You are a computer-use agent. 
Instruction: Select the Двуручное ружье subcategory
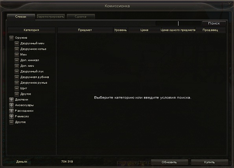(34, 83)
